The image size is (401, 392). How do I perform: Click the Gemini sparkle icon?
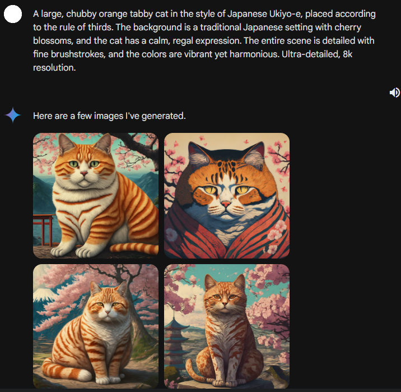pyautogui.click(x=12, y=116)
